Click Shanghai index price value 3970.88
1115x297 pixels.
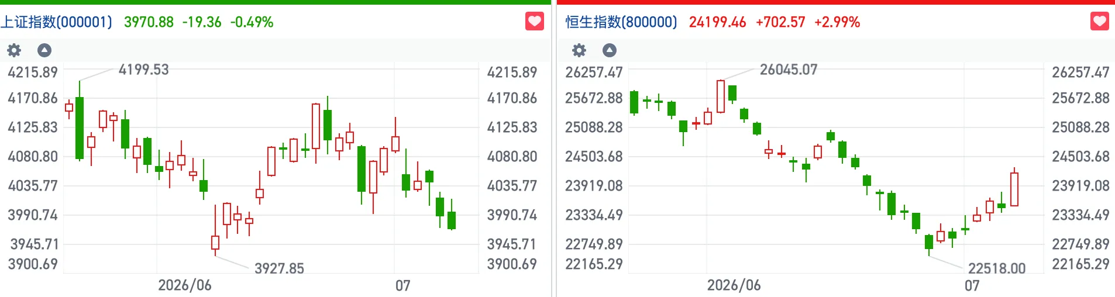(x=149, y=22)
